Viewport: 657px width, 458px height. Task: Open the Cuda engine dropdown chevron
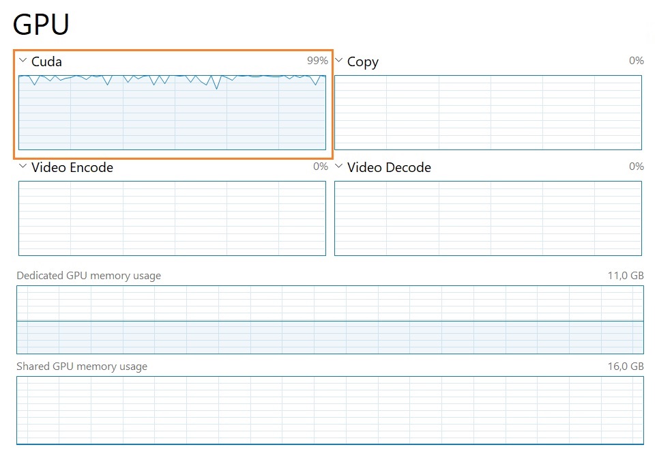click(x=23, y=61)
